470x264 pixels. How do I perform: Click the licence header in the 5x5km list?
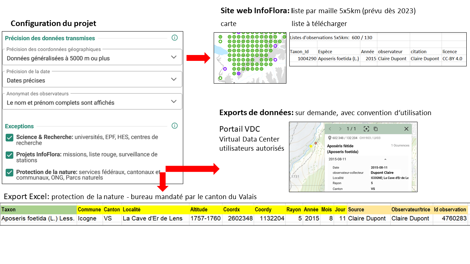click(453, 52)
